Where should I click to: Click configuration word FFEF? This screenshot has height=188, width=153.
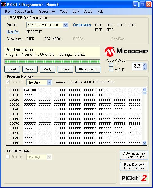tap(121, 25)
